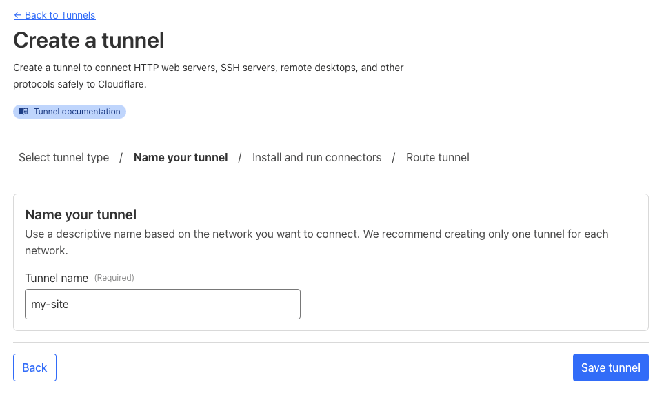Viewport: 664px width, 404px height.
Task: Click the slash separator after Select tunnel type
Action: [x=121, y=158]
